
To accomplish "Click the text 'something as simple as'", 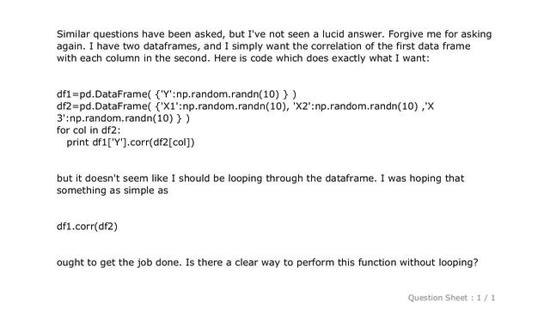I will (x=113, y=191).
